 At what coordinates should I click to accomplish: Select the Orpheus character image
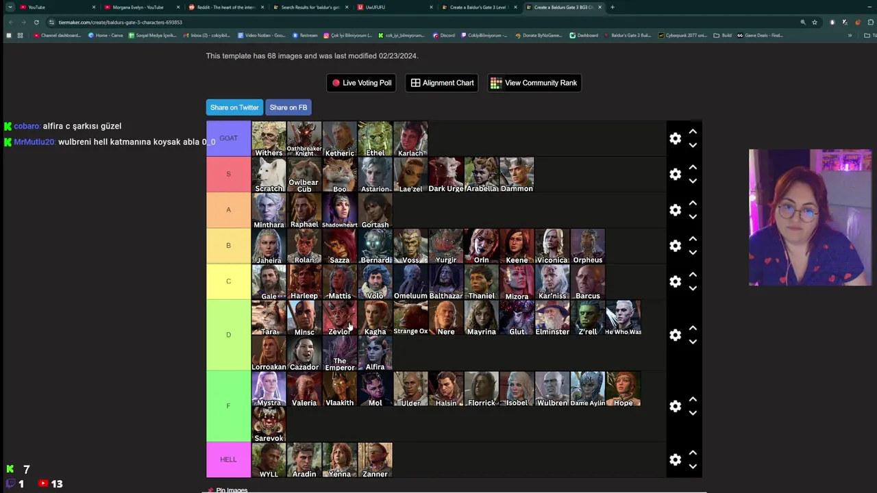point(588,246)
